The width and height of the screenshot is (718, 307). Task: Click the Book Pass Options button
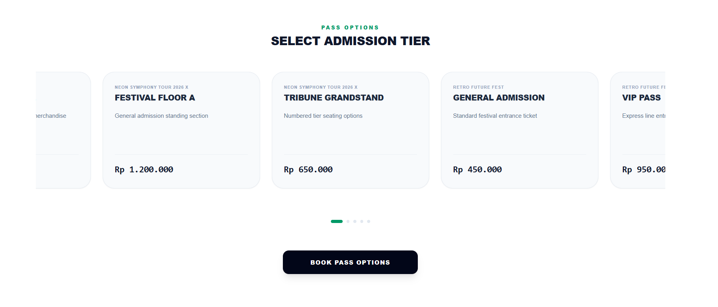(x=350, y=262)
